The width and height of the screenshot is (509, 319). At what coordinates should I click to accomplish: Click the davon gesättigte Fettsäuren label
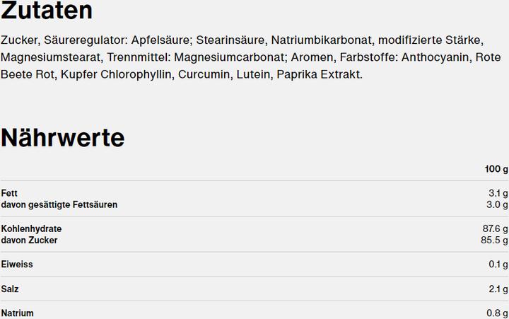pos(59,204)
